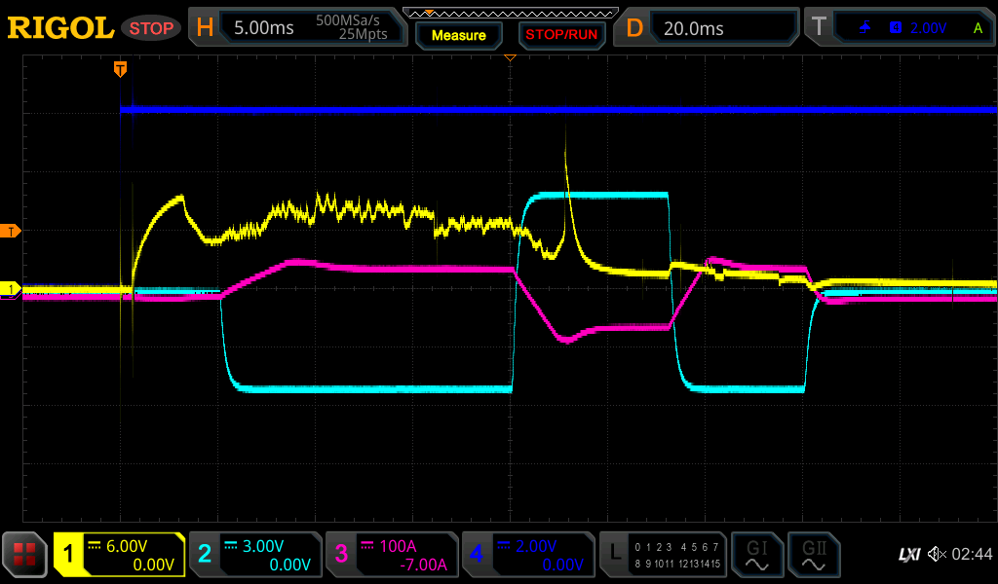Click the orange T trigger level marker on left edge
Screen dimensions: 998x584
(13, 231)
